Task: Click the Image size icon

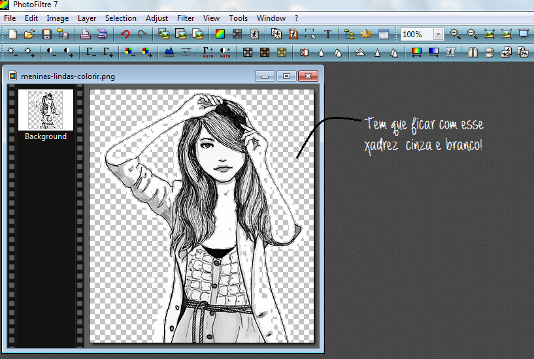Action: coord(163,35)
